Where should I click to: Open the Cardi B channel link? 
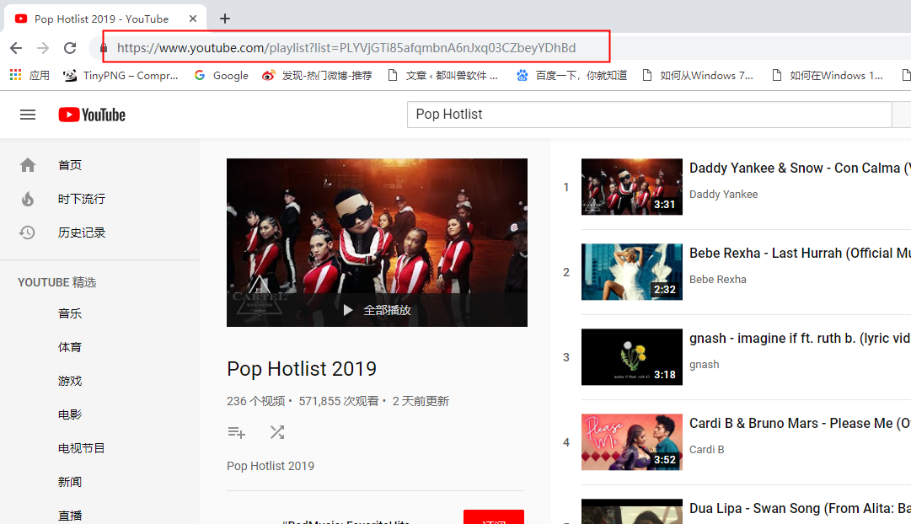tap(706, 450)
